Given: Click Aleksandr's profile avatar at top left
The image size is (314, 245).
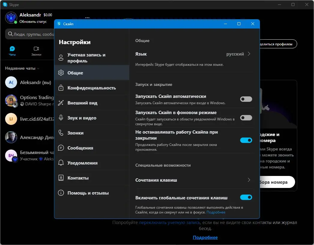Looking at the screenshot, I should point(11,18).
